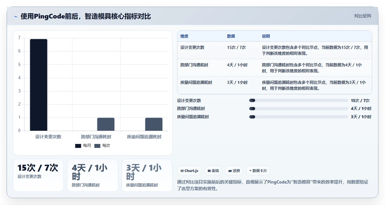Open the 15次 / 7次 data card

[38, 175]
